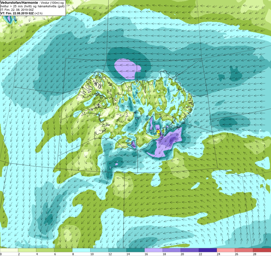Click the pale yellow 0–2 m/s legend swatch
The width and height of the screenshot is (271, 256).
9,250
